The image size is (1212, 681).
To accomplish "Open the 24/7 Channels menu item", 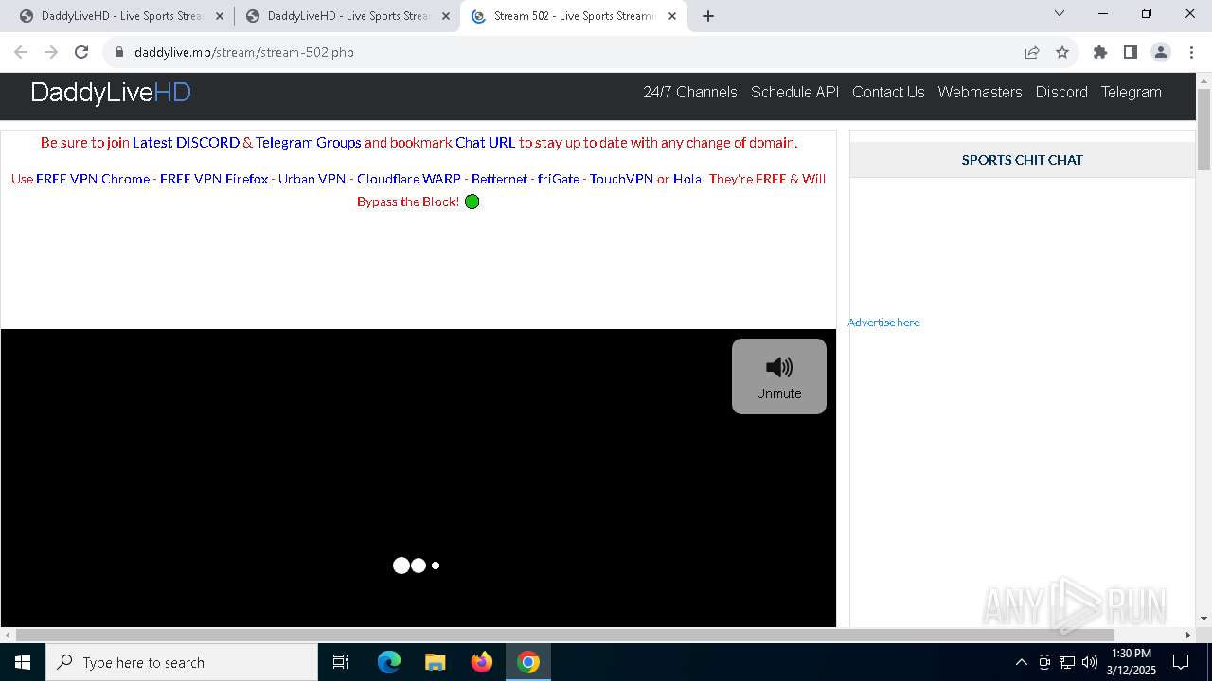I will pos(690,92).
